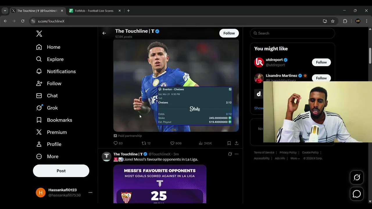372x209 pixels.
Task: Install app icon in address bar
Action: [x=325, y=21]
